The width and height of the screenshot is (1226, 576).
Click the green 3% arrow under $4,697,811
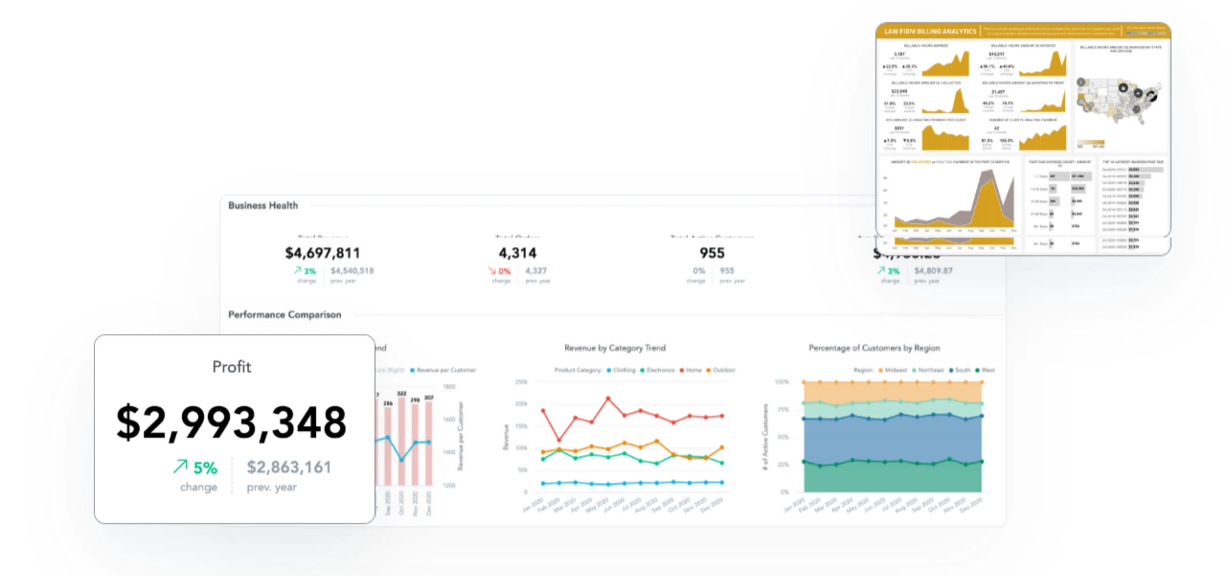pos(298,271)
